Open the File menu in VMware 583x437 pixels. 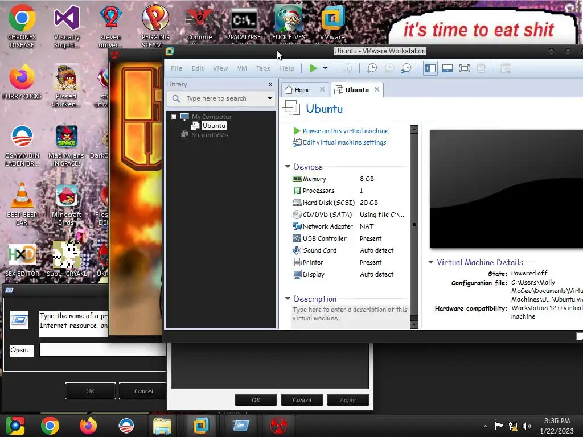[176, 68]
